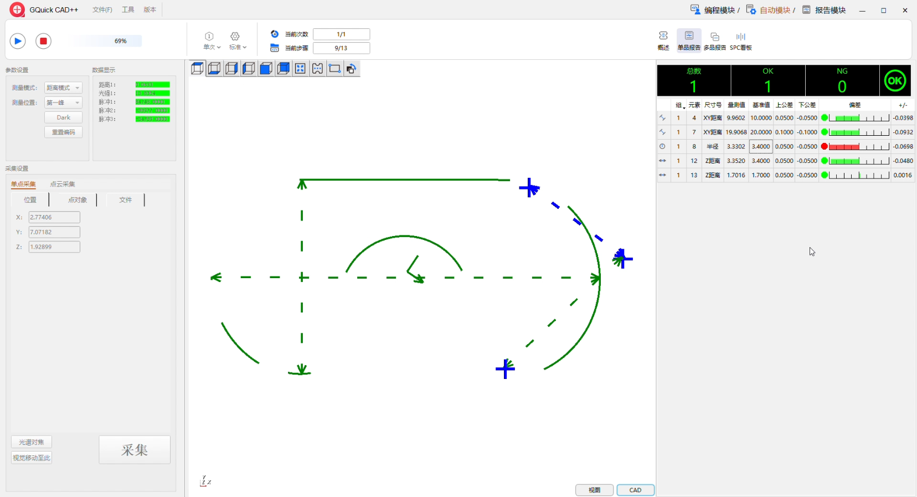The width and height of the screenshot is (917, 497).
Task: Switch to the 点云采集 tab
Action: pos(63,184)
